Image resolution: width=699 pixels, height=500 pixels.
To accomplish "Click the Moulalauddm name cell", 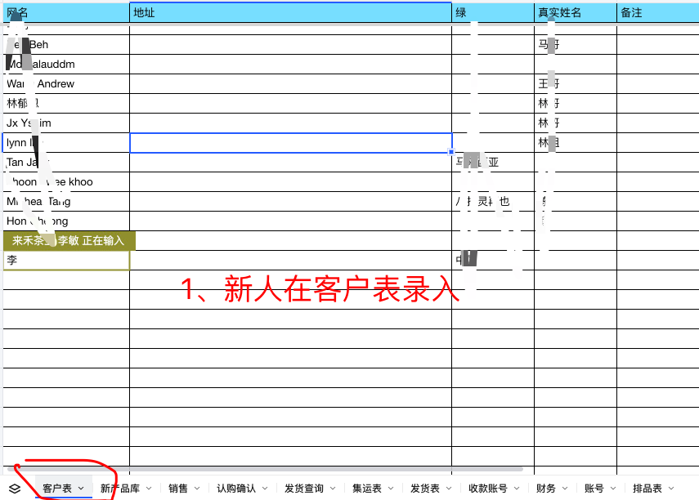I will click(65, 65).
